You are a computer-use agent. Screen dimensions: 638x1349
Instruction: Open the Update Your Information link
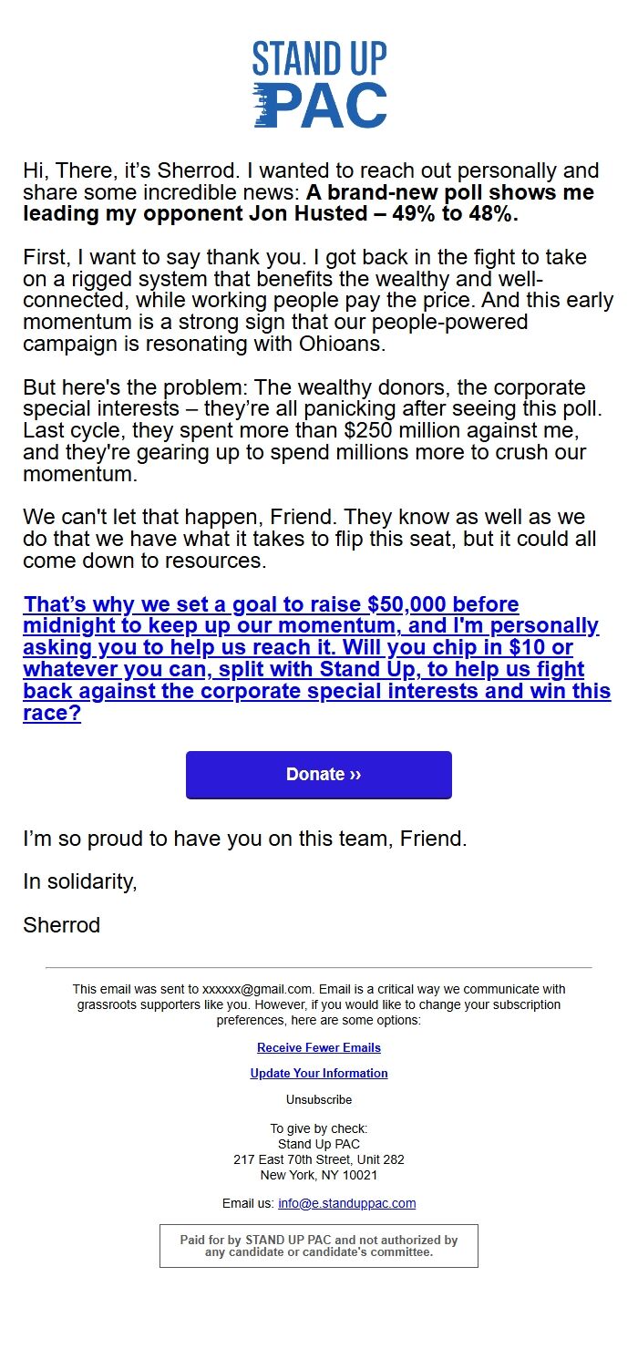319,1073
